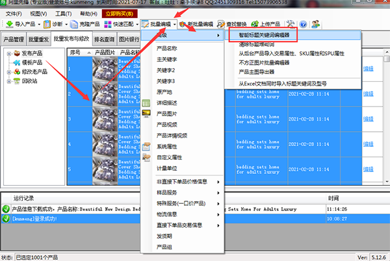Viewport: 390px width, 261px height.
Task: Click the green check icon on login success log row
Action: [x=6, y=219]
